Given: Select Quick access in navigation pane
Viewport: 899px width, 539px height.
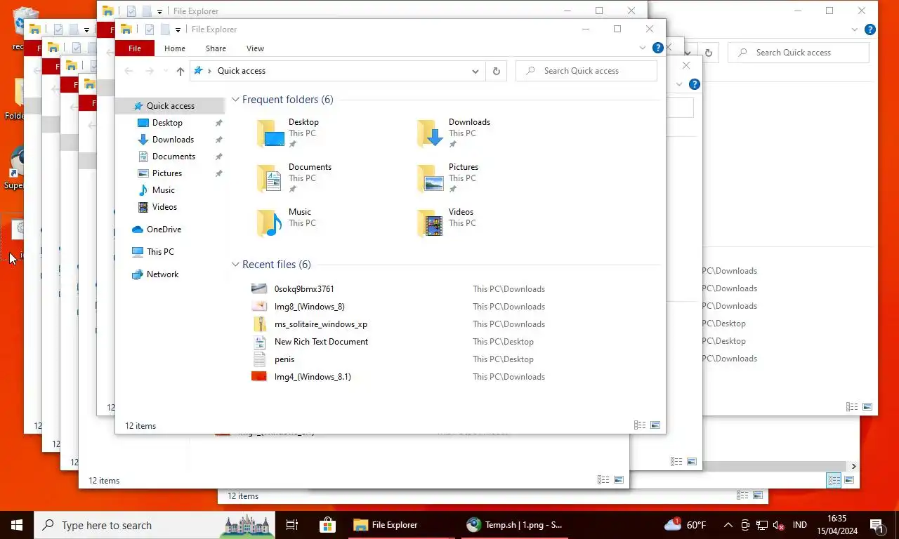Looking at the screenshot, I should click(170, 106).
